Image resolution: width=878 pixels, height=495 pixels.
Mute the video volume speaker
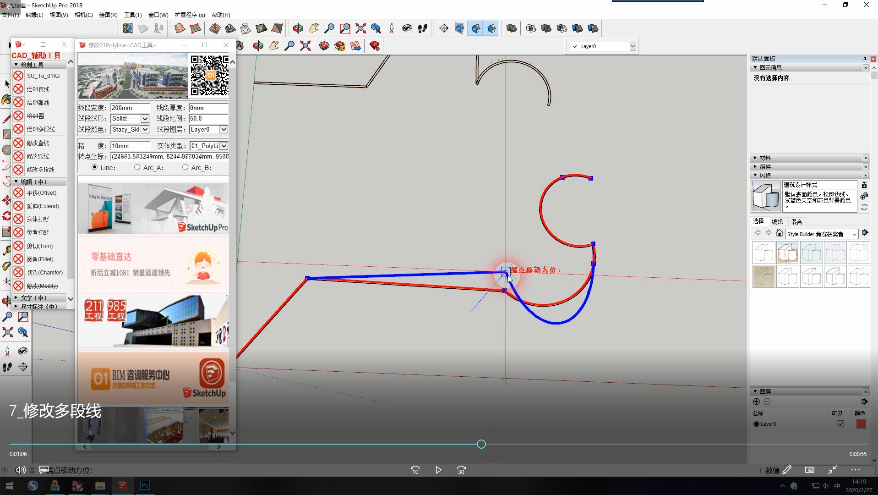(x=20, y=470)
